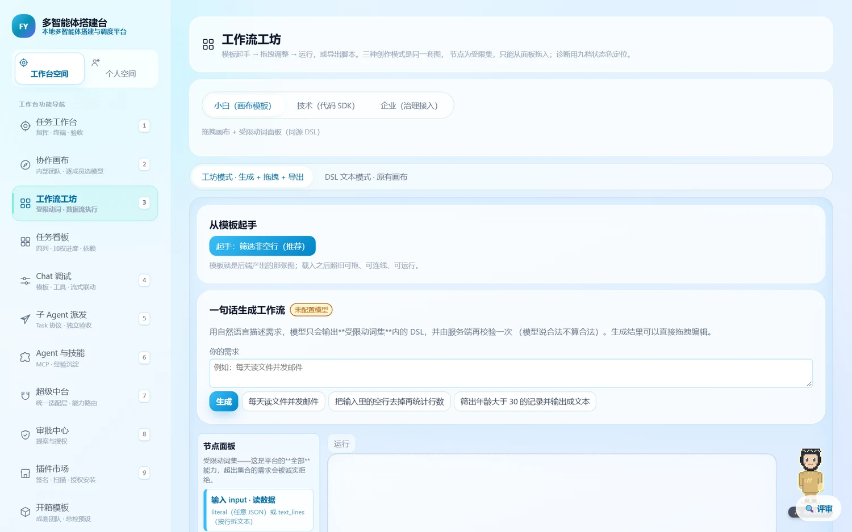The width and height of the screenshot is (852, 532).
Task: Click the 个人空间 person icon
Action: [x=95, y=62]
